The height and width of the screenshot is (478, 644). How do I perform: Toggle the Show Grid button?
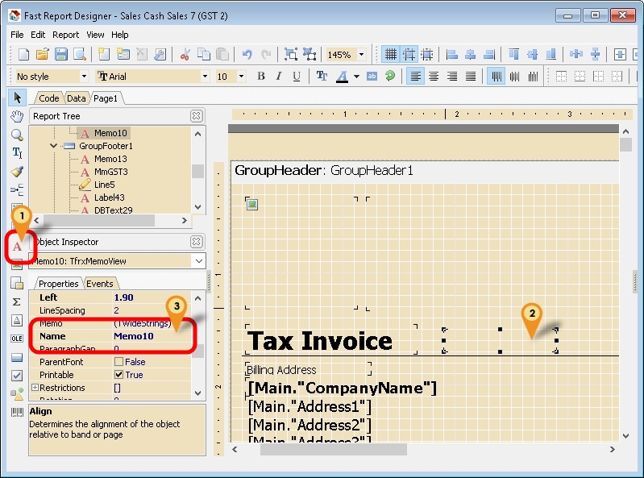(390, 55)
